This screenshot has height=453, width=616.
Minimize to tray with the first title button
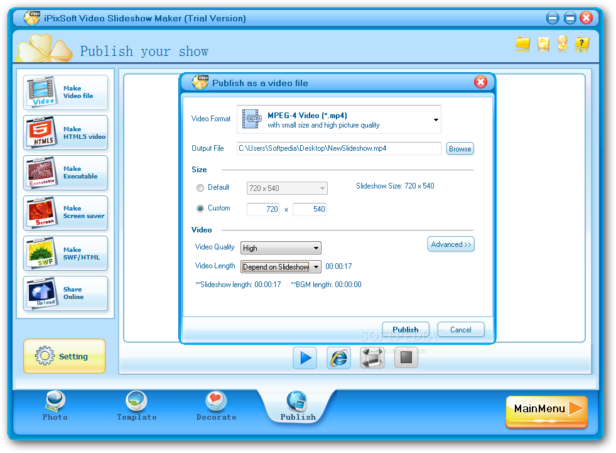[553, 18]
